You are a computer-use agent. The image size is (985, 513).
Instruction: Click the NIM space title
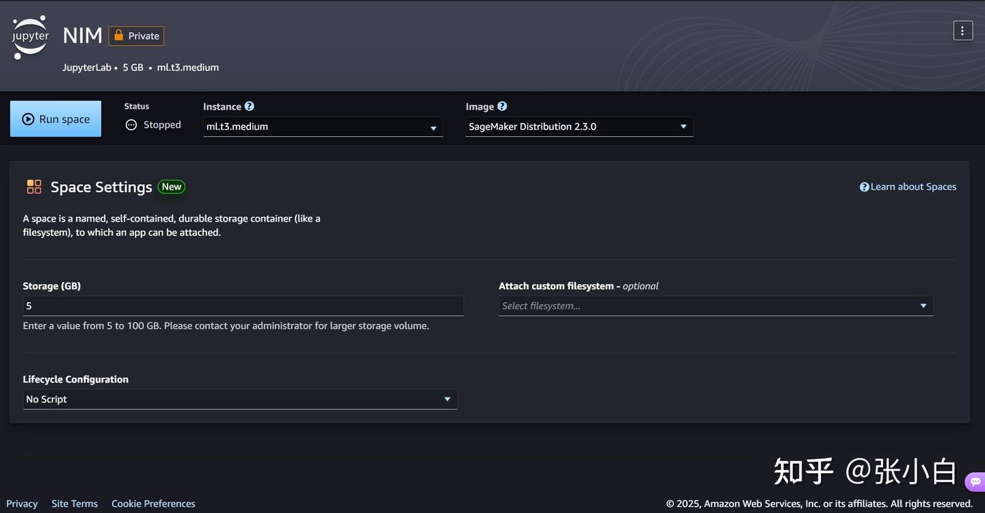(82, 36)
